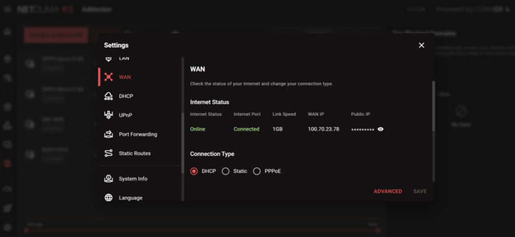
Task: Open the ADVANCED WAN options
Action: click(x=388, y=191)
